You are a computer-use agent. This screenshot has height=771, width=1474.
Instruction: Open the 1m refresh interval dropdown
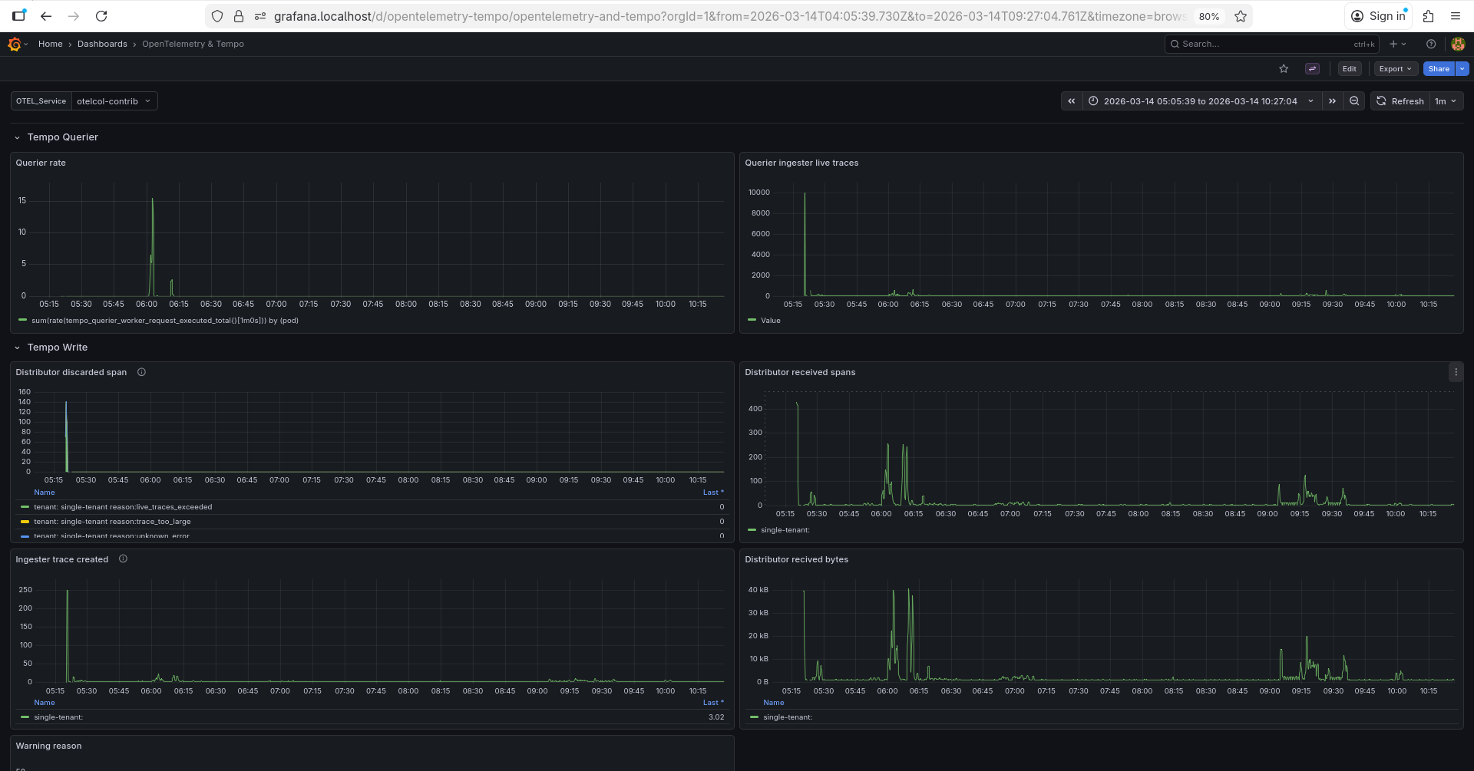[x=1446, y=101]
